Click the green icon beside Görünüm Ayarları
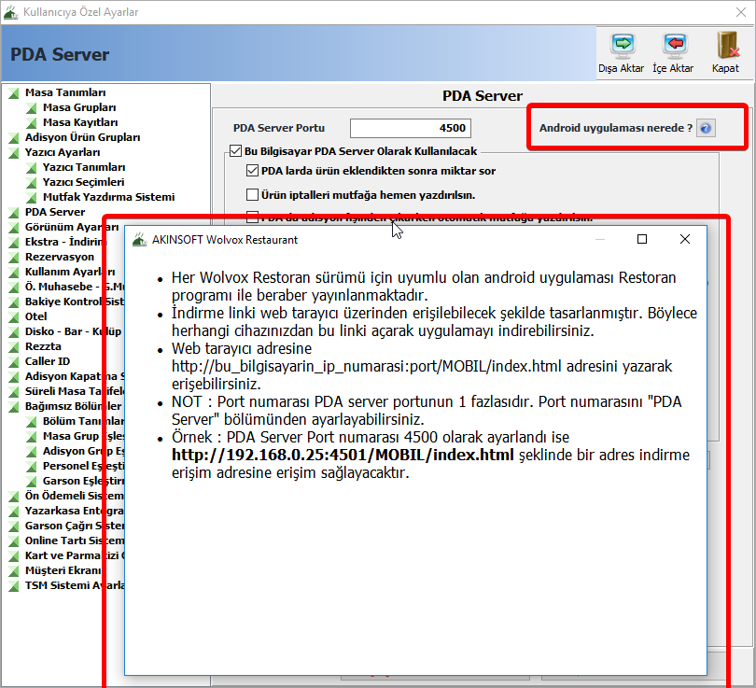 [13, 228]
